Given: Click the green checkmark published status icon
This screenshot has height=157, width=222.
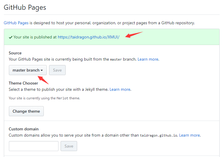Looking at the screenshot, I should tap(11, 37).
